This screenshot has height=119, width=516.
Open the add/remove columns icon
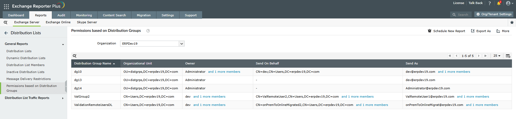pyautogui.click(x=508, y=56)
